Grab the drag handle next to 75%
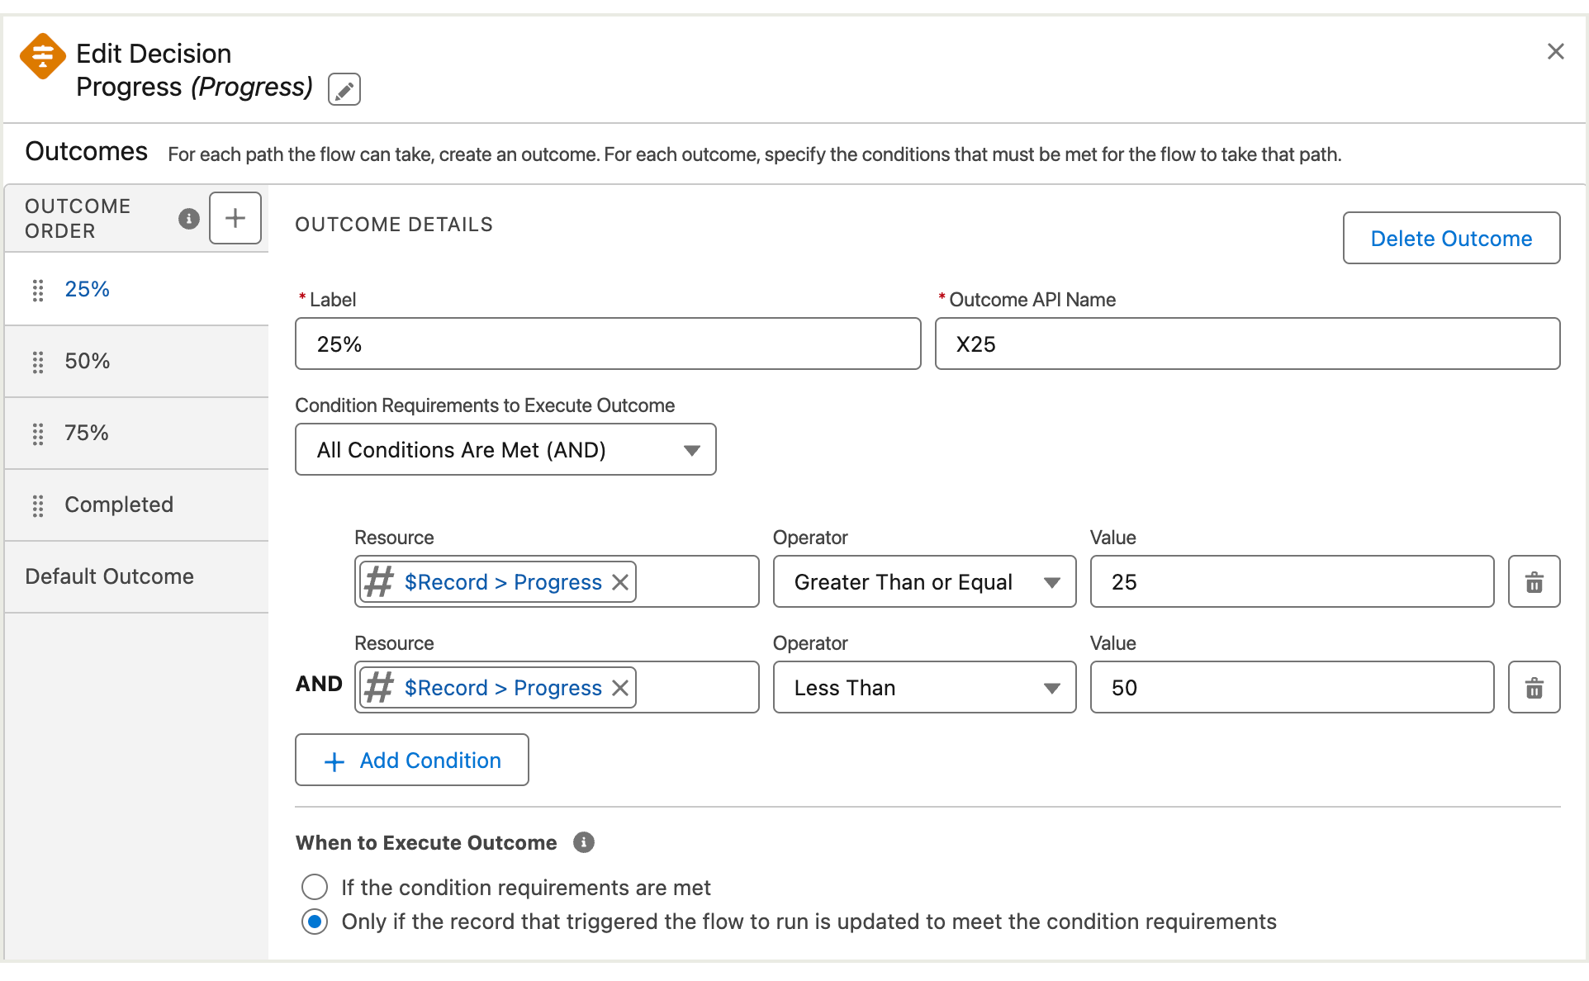Viewport: 1589px width, 981px height. [x=37, y=434]
